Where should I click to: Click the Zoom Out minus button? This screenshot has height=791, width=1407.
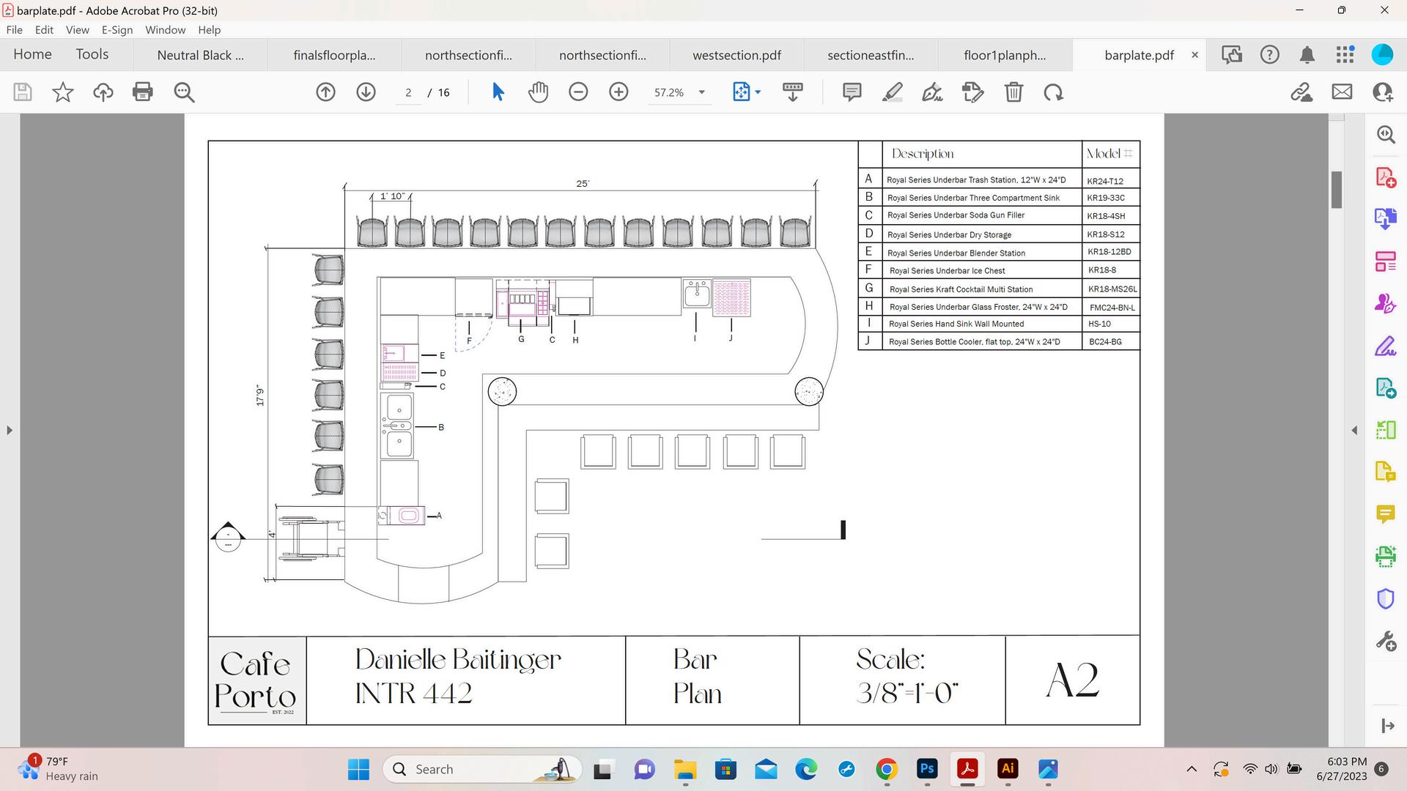[x=578, y=92]
